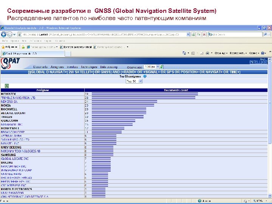Screen dimensions: 272x204
Task: Open the Файл menu in menu bar
Action: [x=5, y=41]
